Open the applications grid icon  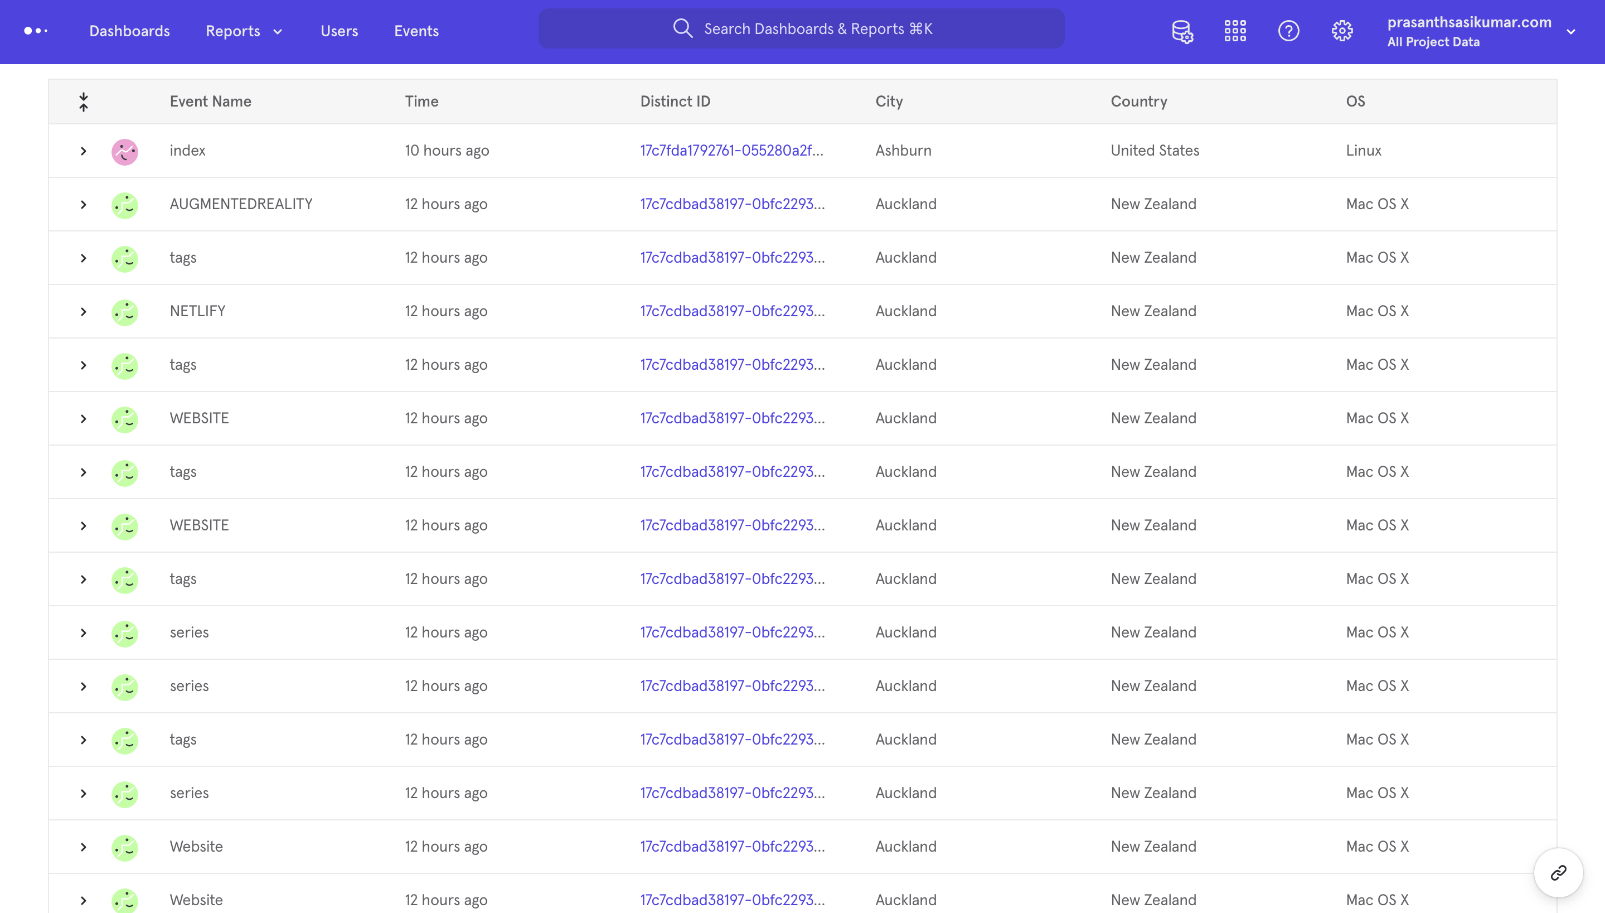pos(1235,31)
